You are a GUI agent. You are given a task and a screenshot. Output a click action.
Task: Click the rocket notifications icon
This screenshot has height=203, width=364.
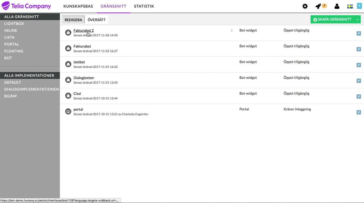pyautogui.click(x=318, y=6)
